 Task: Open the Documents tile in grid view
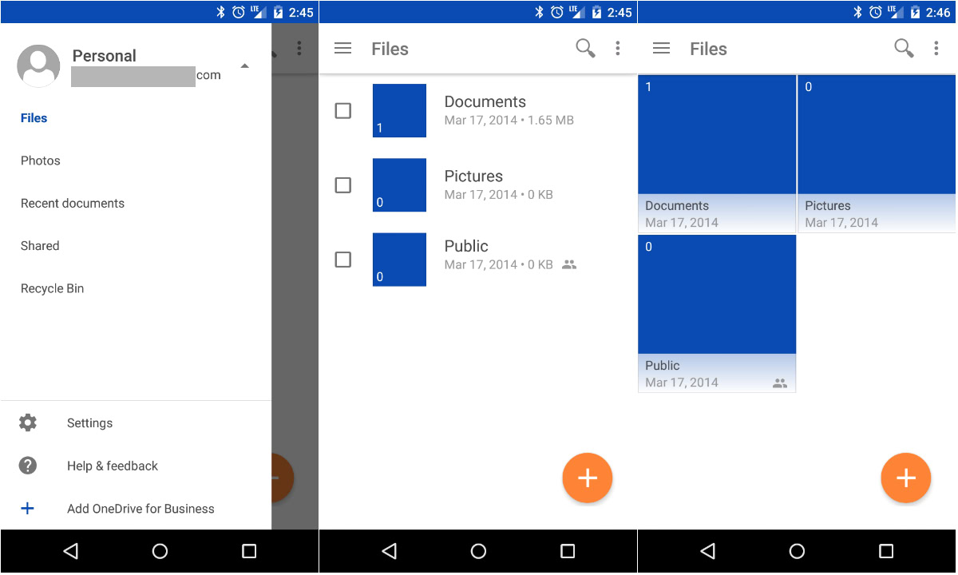point(717,153)
